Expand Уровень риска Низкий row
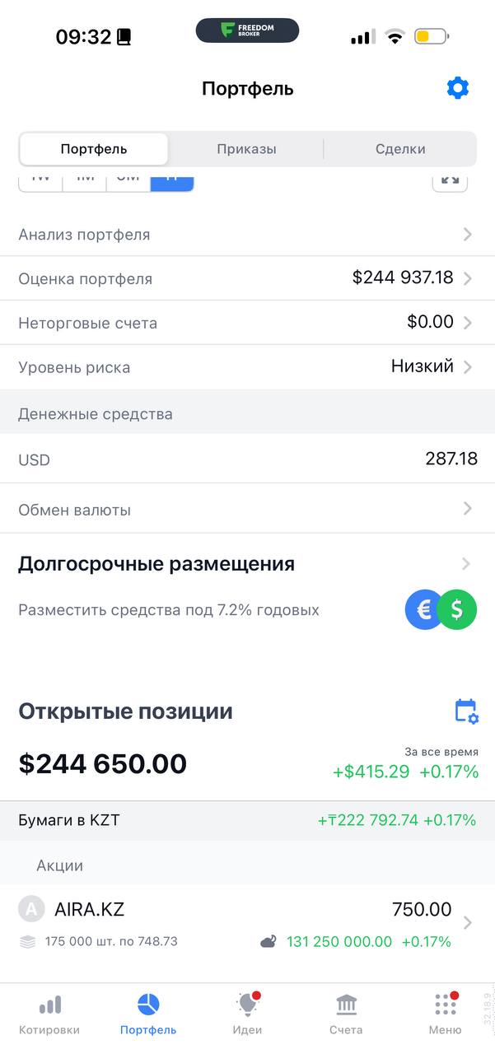This screenshot has width=495, height=1054. coord(247,367)
